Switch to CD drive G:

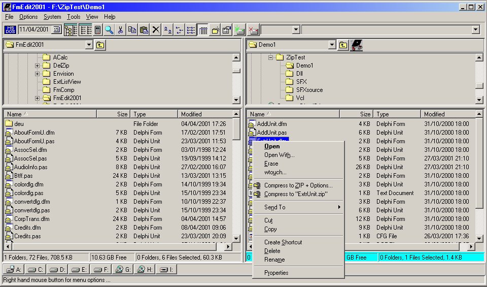(123, 269)
